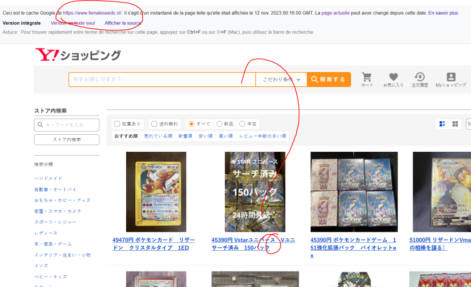The height and width of the screenshot is (287, 471).
Task: Open 家電・スマホ・カメラ category
Action: [x=57, y=211]
